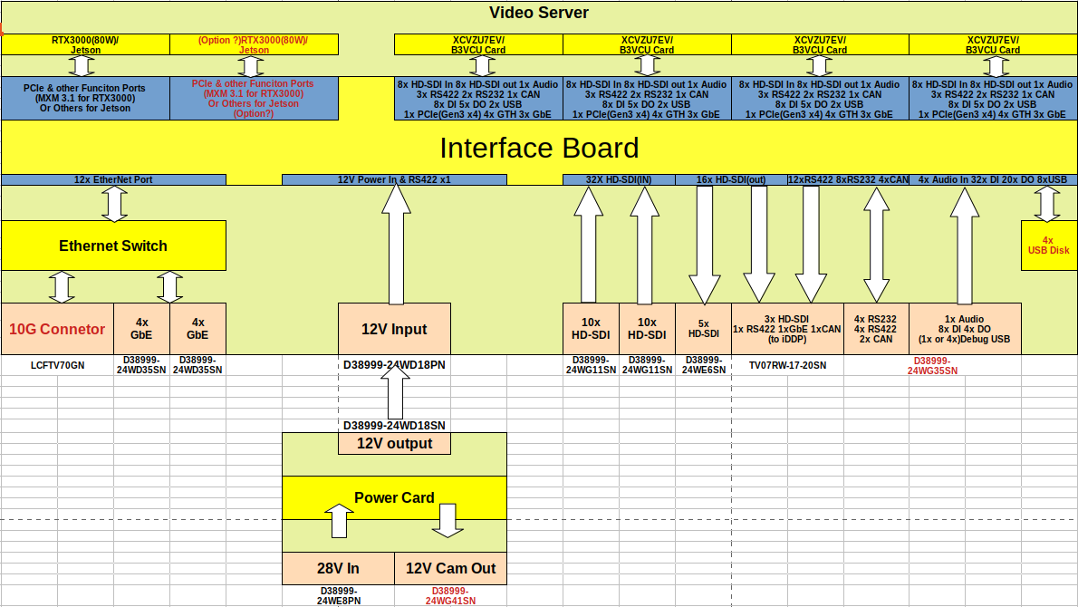Select the red D38999-24WG41SN connector label
Screen dimensions: 1078x607
450,595
